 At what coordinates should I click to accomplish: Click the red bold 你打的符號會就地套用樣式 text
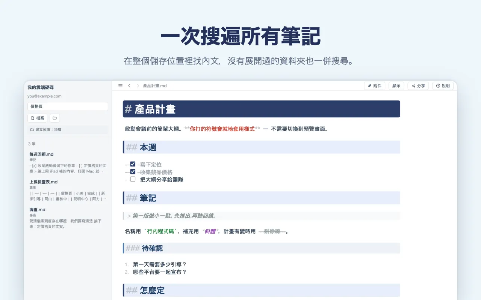coord(222,129)
